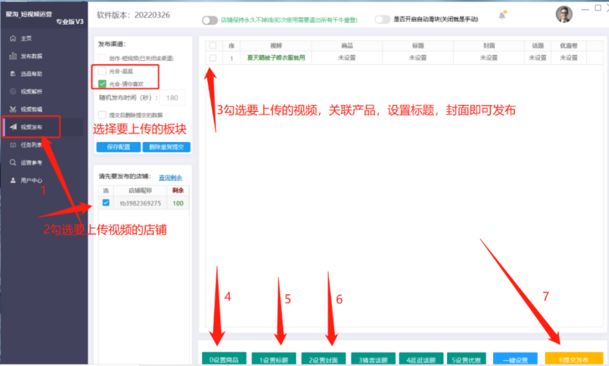
Task: Click the 选品帮助 sidebar icon
Action: tap(13, 74)
